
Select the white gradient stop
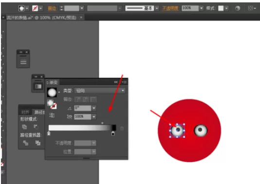[49, 134]
